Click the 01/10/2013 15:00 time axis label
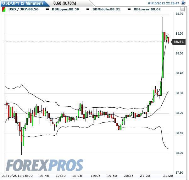189x180 pixels. tap(17, 176)
